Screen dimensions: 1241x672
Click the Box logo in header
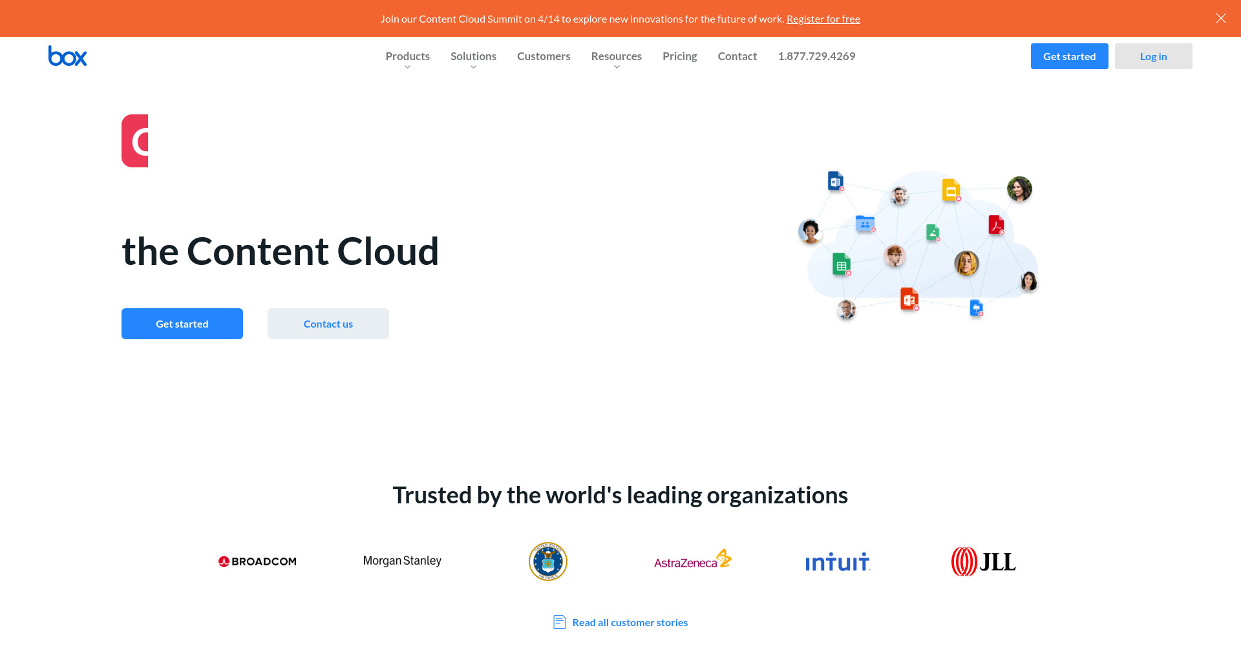pyautogui.click(x=67, y=56)
